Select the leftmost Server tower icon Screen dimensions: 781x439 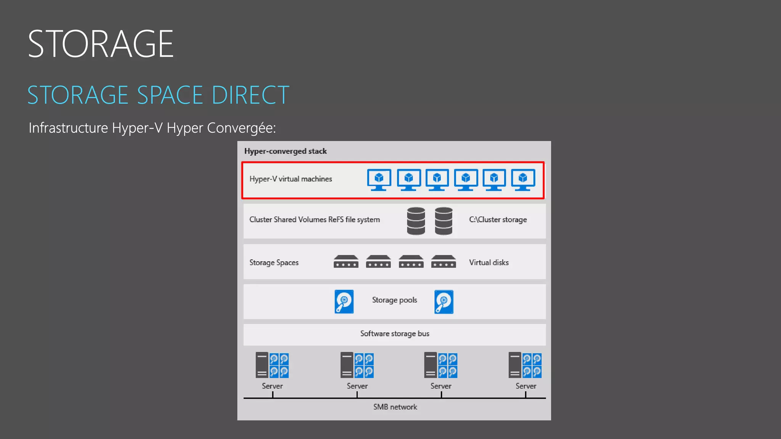(x=262, y=365)
